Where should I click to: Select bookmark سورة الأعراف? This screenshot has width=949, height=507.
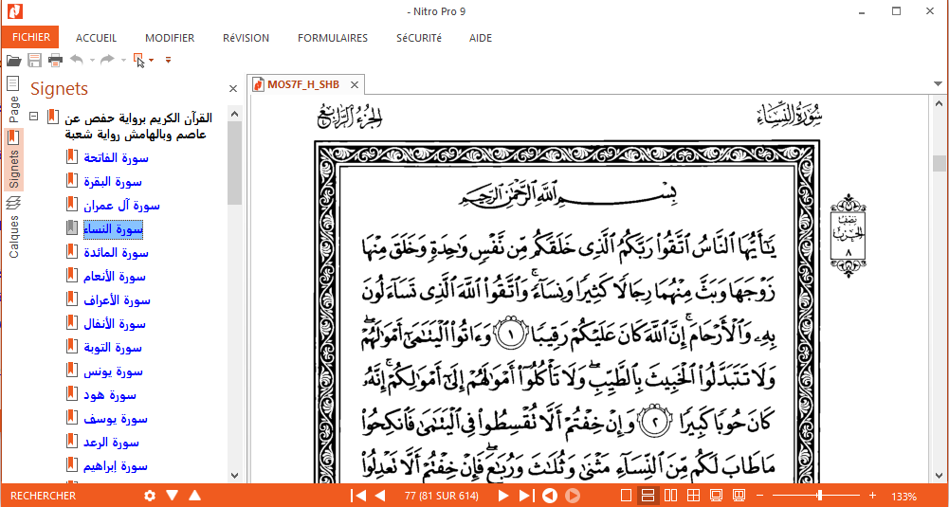[x=117, y=300]
